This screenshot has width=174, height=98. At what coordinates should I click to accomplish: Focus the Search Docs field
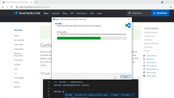tap(139, 13)
